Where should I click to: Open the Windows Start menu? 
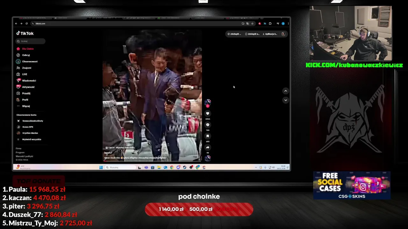point(101,167)
